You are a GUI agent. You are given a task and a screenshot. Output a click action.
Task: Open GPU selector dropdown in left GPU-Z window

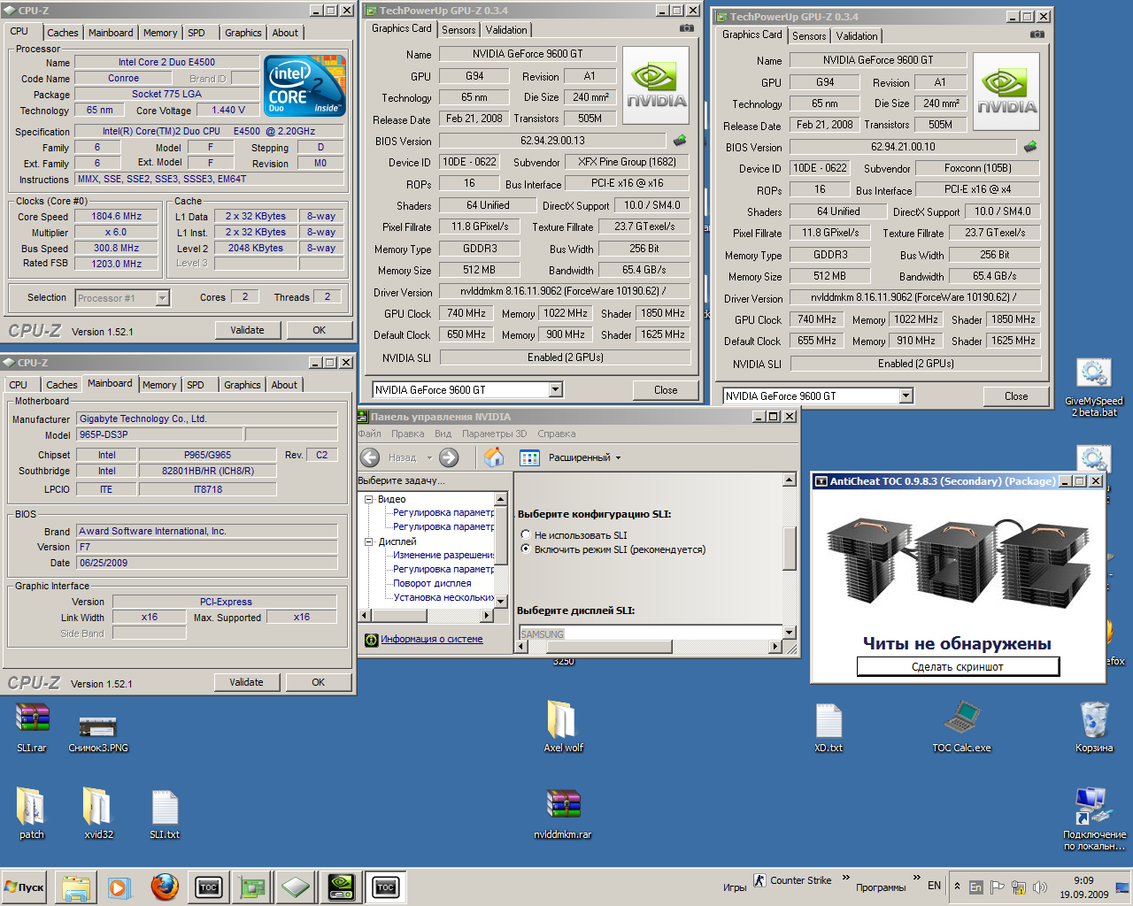point(555,389)
